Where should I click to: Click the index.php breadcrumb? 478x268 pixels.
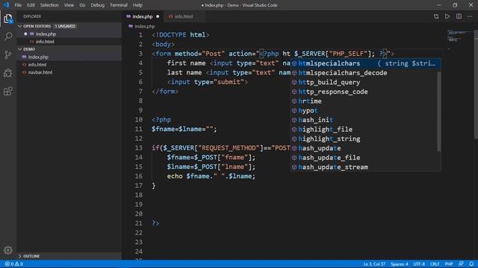(142, 27)
